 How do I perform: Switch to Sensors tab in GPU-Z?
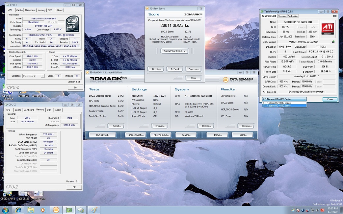[282, 16]
